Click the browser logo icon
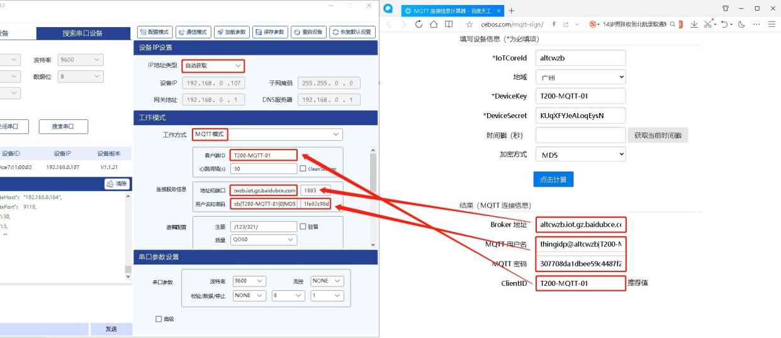Image resolution: width=781 pixels, height=338 pixels. point(388,9)
